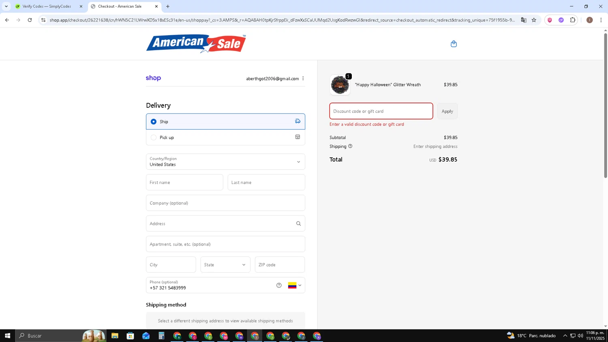
Task: Select the Ship delivery option
Action: coord(225,122)
